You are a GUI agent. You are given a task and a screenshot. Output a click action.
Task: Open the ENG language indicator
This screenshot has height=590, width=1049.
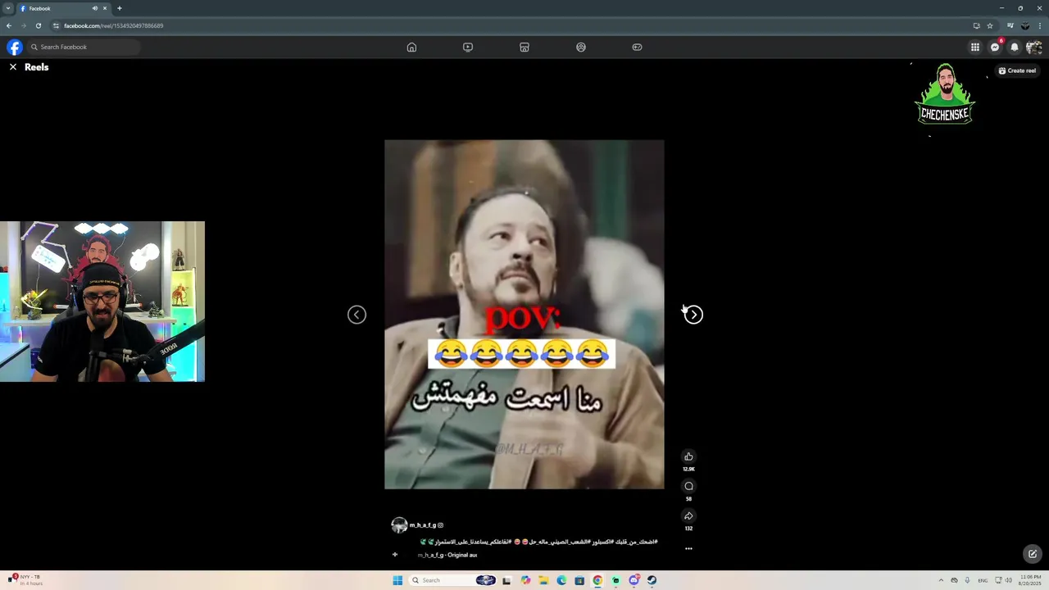coord(983,580)
